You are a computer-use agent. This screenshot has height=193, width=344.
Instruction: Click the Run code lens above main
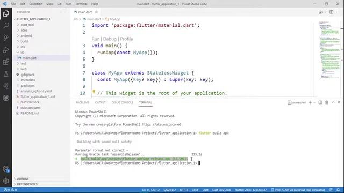[x=96, y=39]
